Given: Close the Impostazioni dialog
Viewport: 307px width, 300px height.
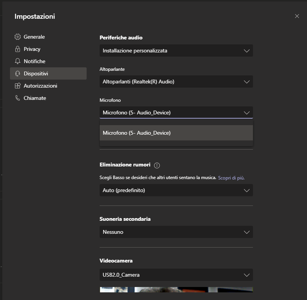Looking at the screenshot, I should tap(297, 16).
